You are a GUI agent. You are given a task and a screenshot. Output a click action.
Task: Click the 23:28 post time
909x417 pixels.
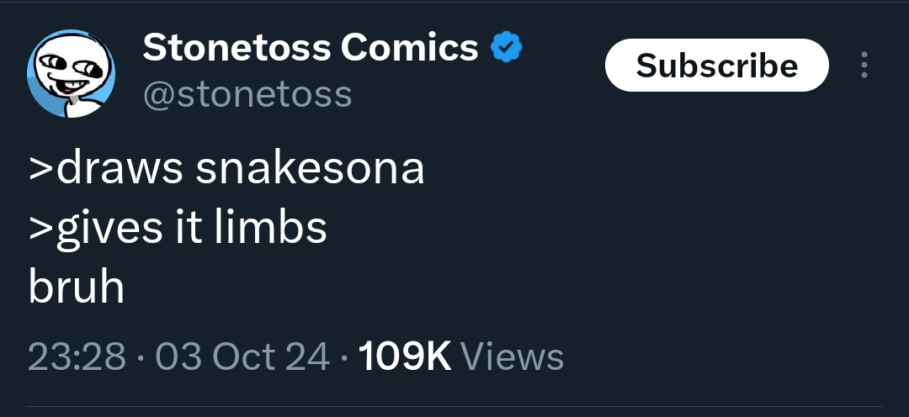[77, 356]
